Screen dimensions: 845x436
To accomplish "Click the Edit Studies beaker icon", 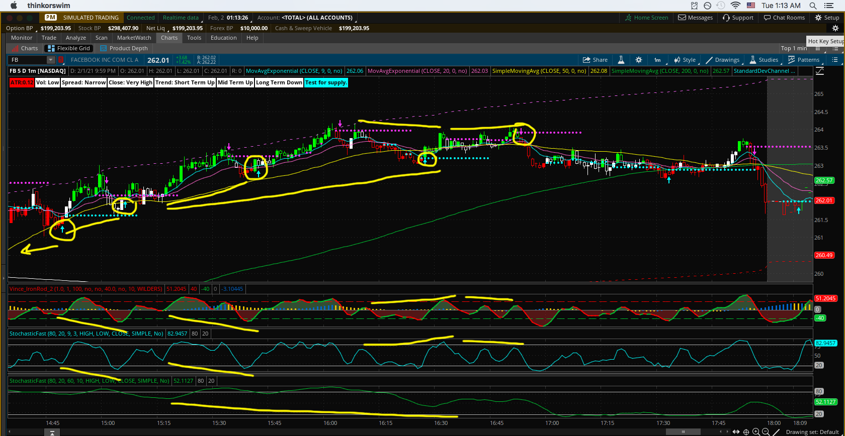I will pos(621,60).
